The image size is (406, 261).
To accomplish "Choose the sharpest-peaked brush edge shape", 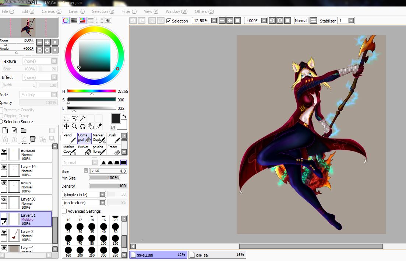I will (x=103, y=163).
